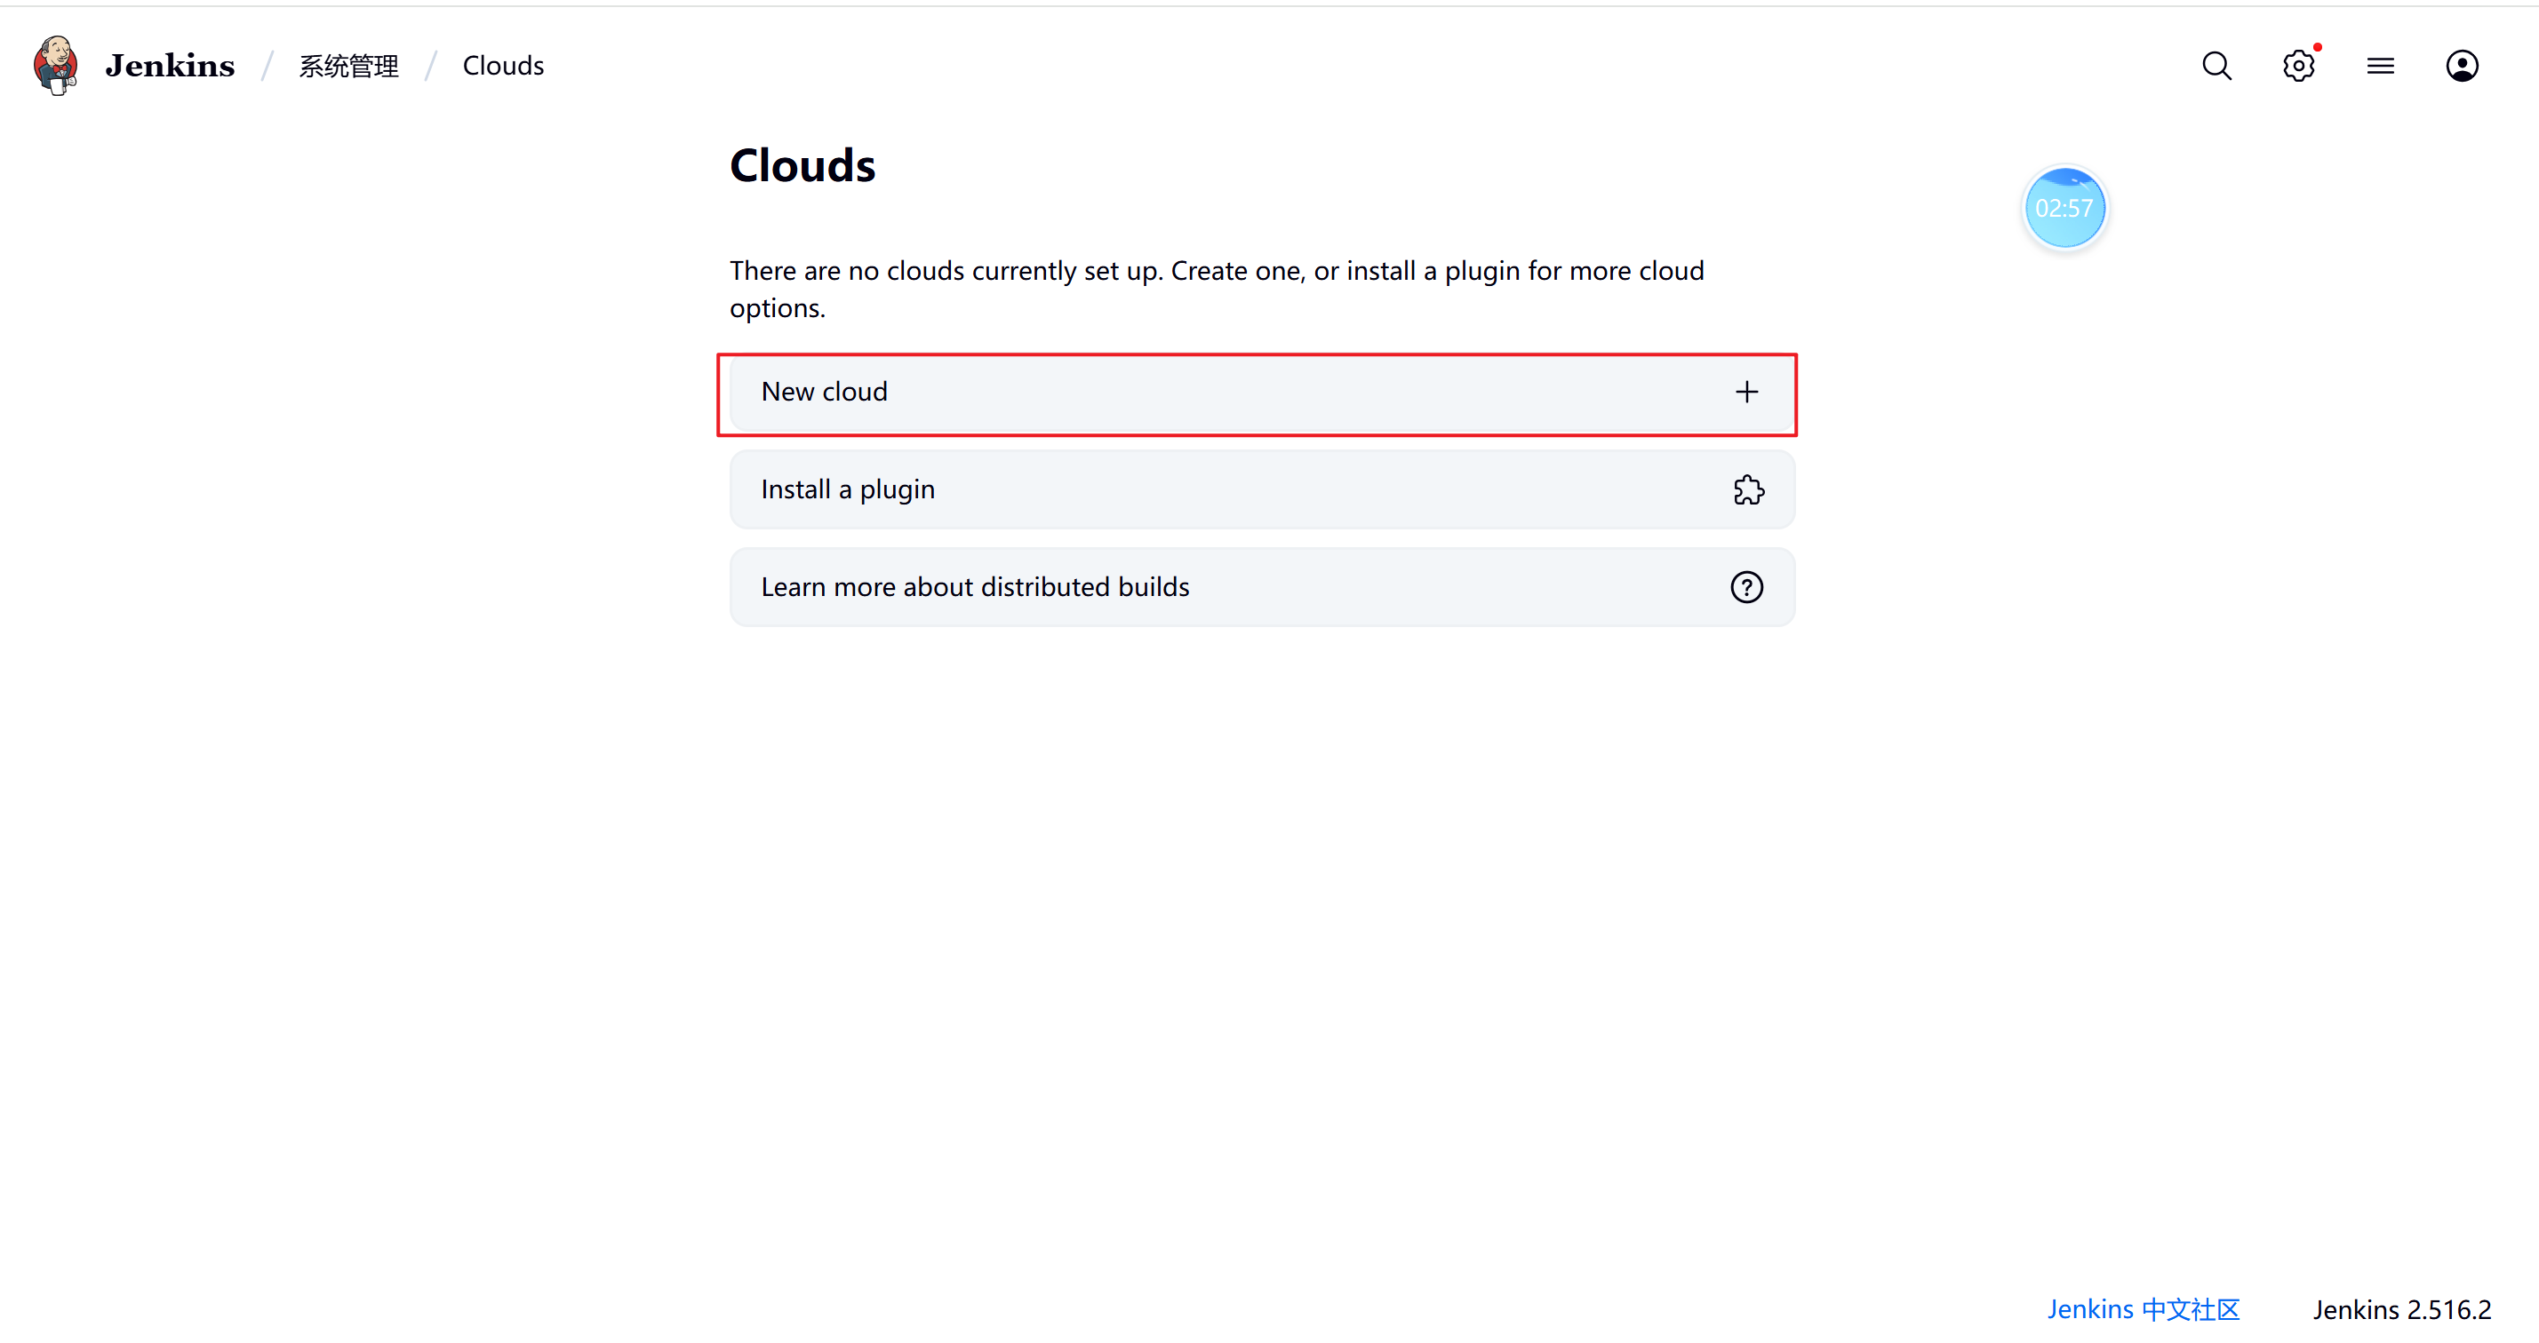
Task: Click the blue 02:57 timer bubble
Action: click(2065, 208)
